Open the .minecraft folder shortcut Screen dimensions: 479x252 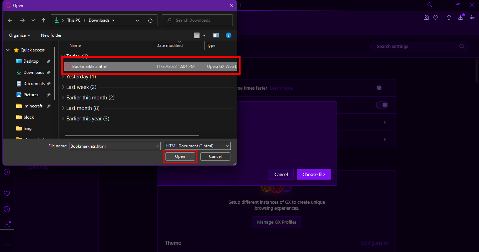pos(29,106)
